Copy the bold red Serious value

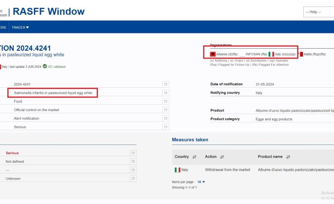(133, 153)
